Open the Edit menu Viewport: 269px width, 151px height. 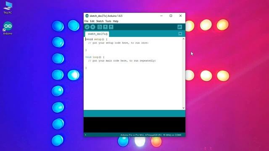[92, 21]
